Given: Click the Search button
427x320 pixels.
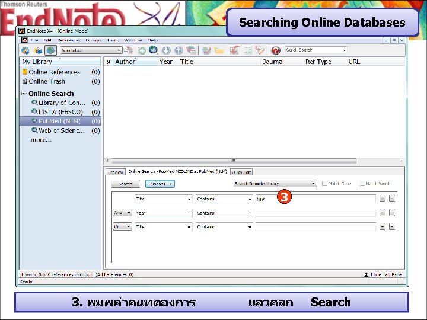Looking at the screenshot, I should click(x=125, y=184).
